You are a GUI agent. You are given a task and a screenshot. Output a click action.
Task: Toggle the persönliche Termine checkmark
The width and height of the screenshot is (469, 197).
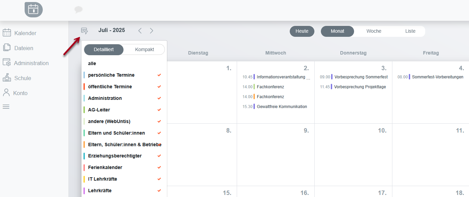coord(159,75)
